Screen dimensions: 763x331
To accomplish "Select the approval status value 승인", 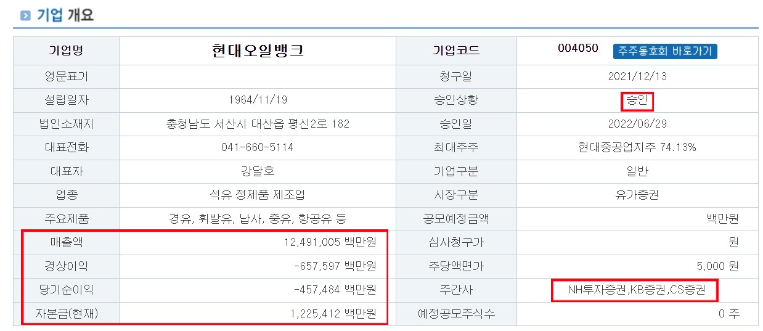I will click(x=637, y=100).
